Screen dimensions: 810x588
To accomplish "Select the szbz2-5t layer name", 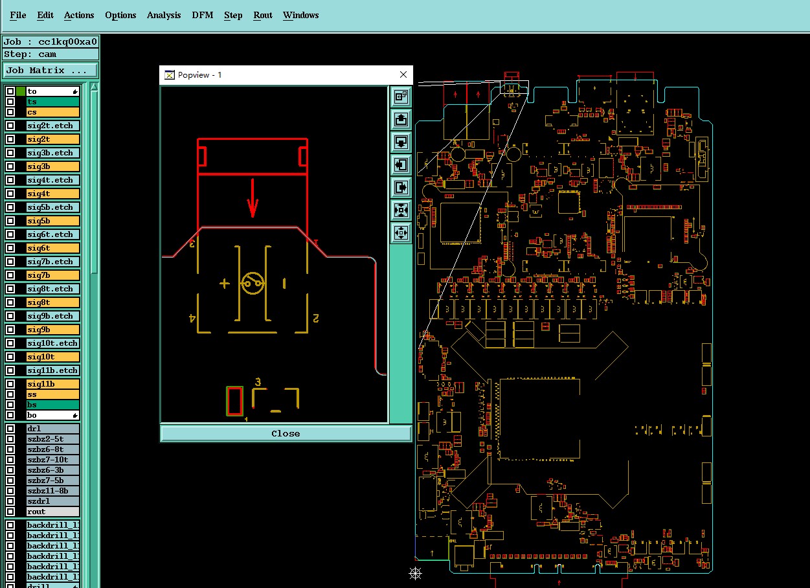I will point(53,439).
